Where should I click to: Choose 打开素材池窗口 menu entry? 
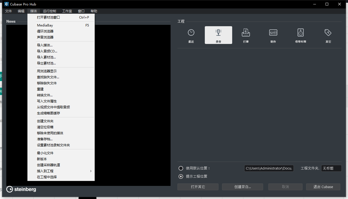[61, 17]
